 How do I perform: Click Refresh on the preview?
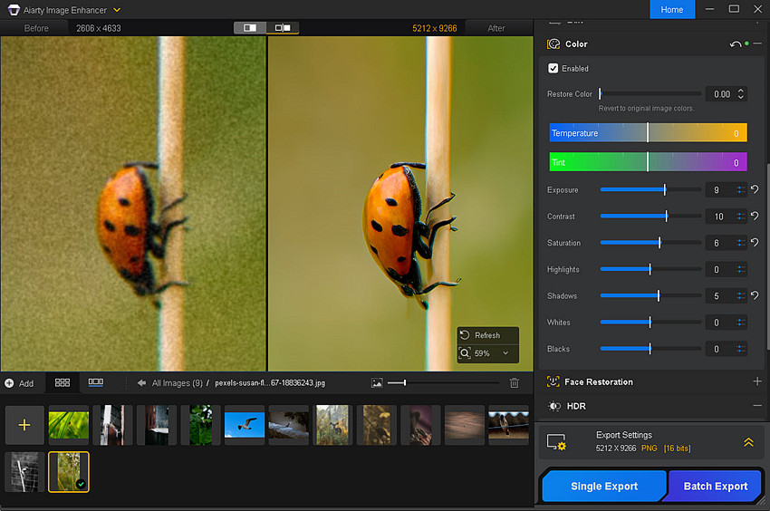coord(487,335)
